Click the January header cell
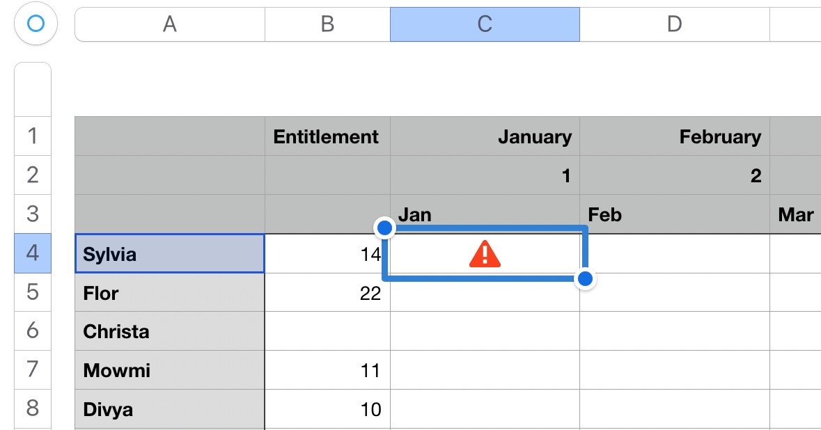This screenshot has height=430, width=821. tap(485, 136)
